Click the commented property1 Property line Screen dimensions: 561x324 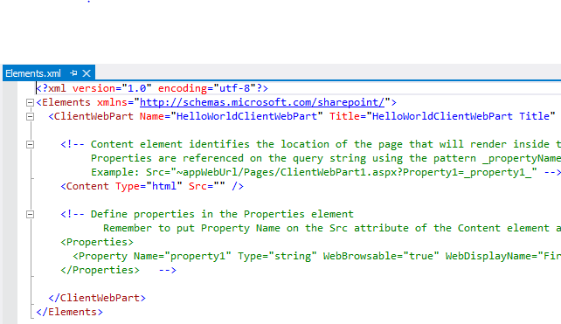pyautogui.click(x=316, y=256)
